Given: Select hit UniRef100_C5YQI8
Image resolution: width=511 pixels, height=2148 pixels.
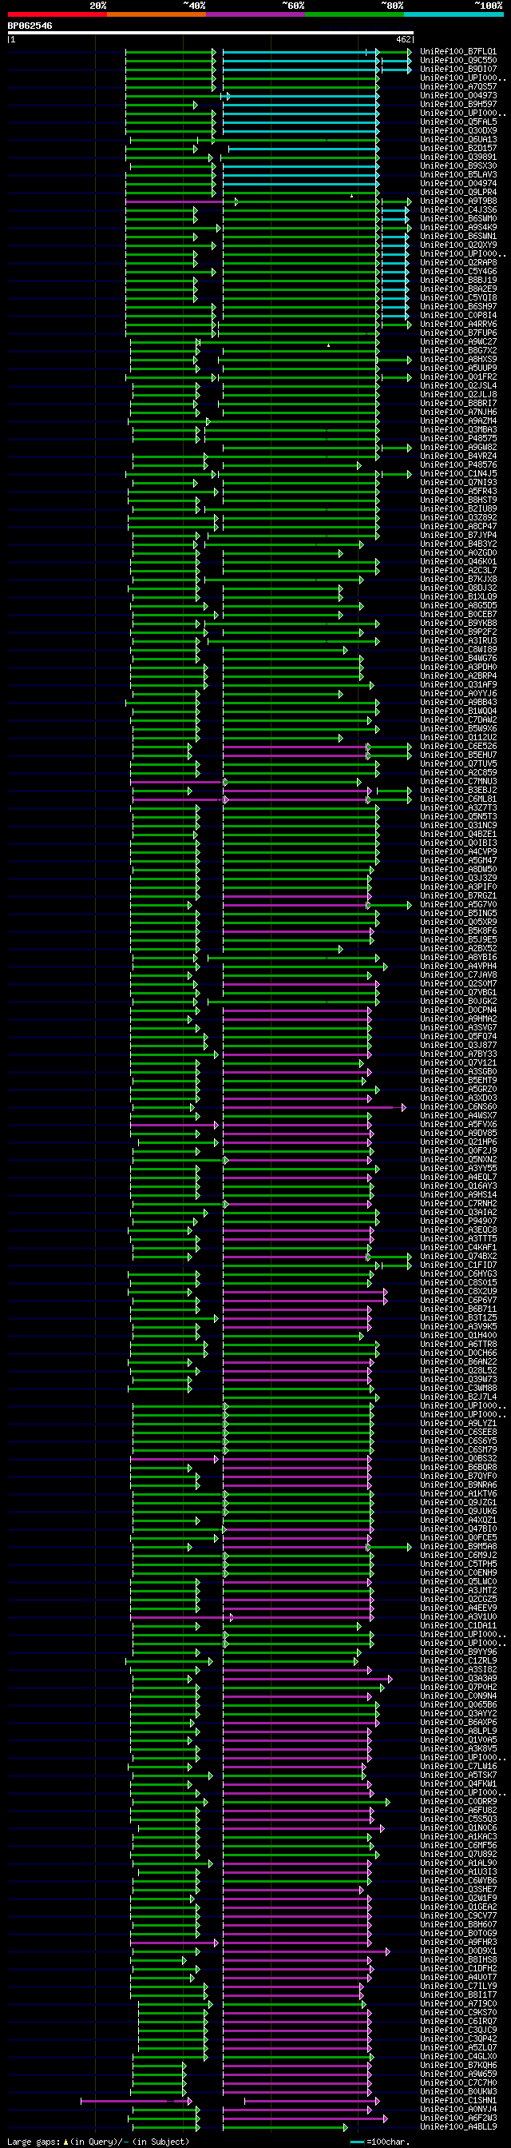Looking at the screenshot, I should [x=458, y=297].
